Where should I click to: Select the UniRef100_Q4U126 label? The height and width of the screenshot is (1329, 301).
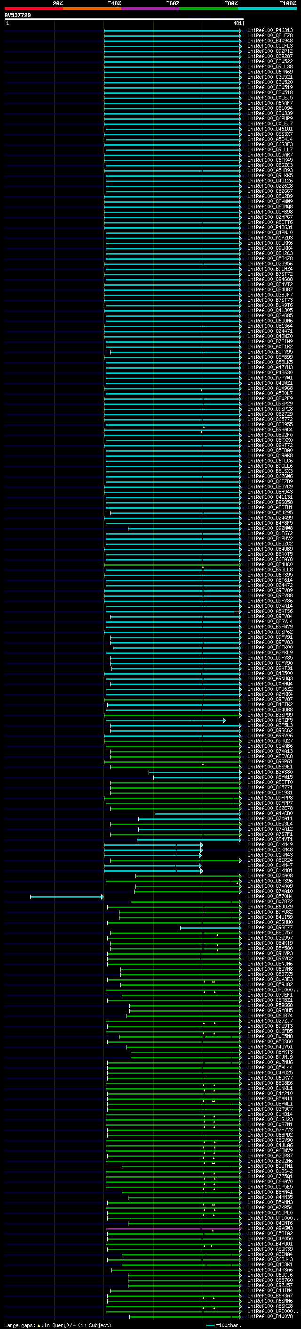[x=270, y=181]
